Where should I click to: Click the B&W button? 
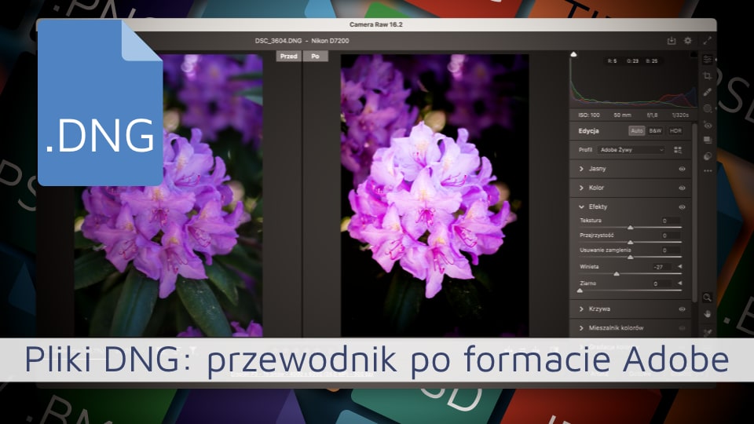655,131
